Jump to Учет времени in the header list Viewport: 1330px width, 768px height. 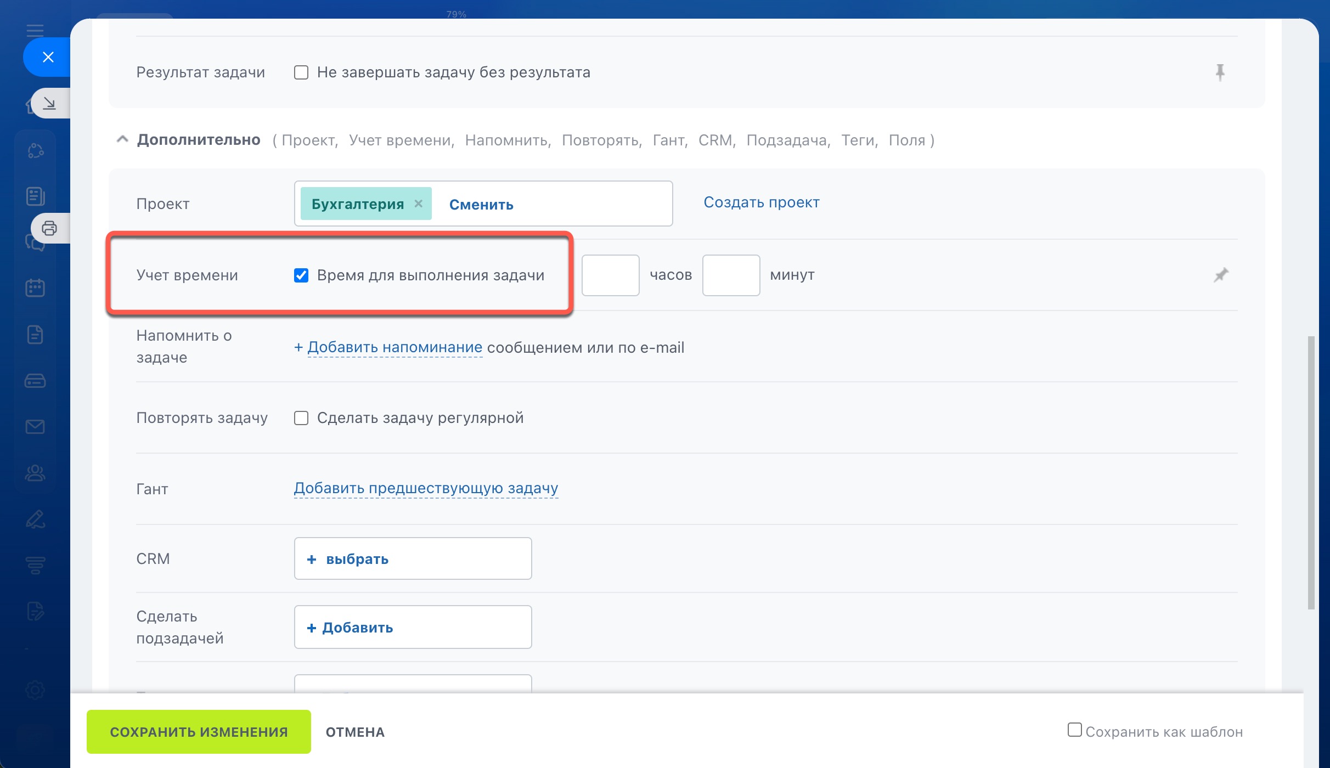point(402,140)
